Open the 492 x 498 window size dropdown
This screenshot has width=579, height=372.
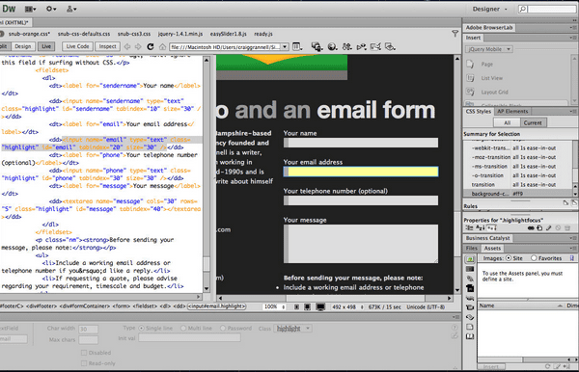coord(347,306)
